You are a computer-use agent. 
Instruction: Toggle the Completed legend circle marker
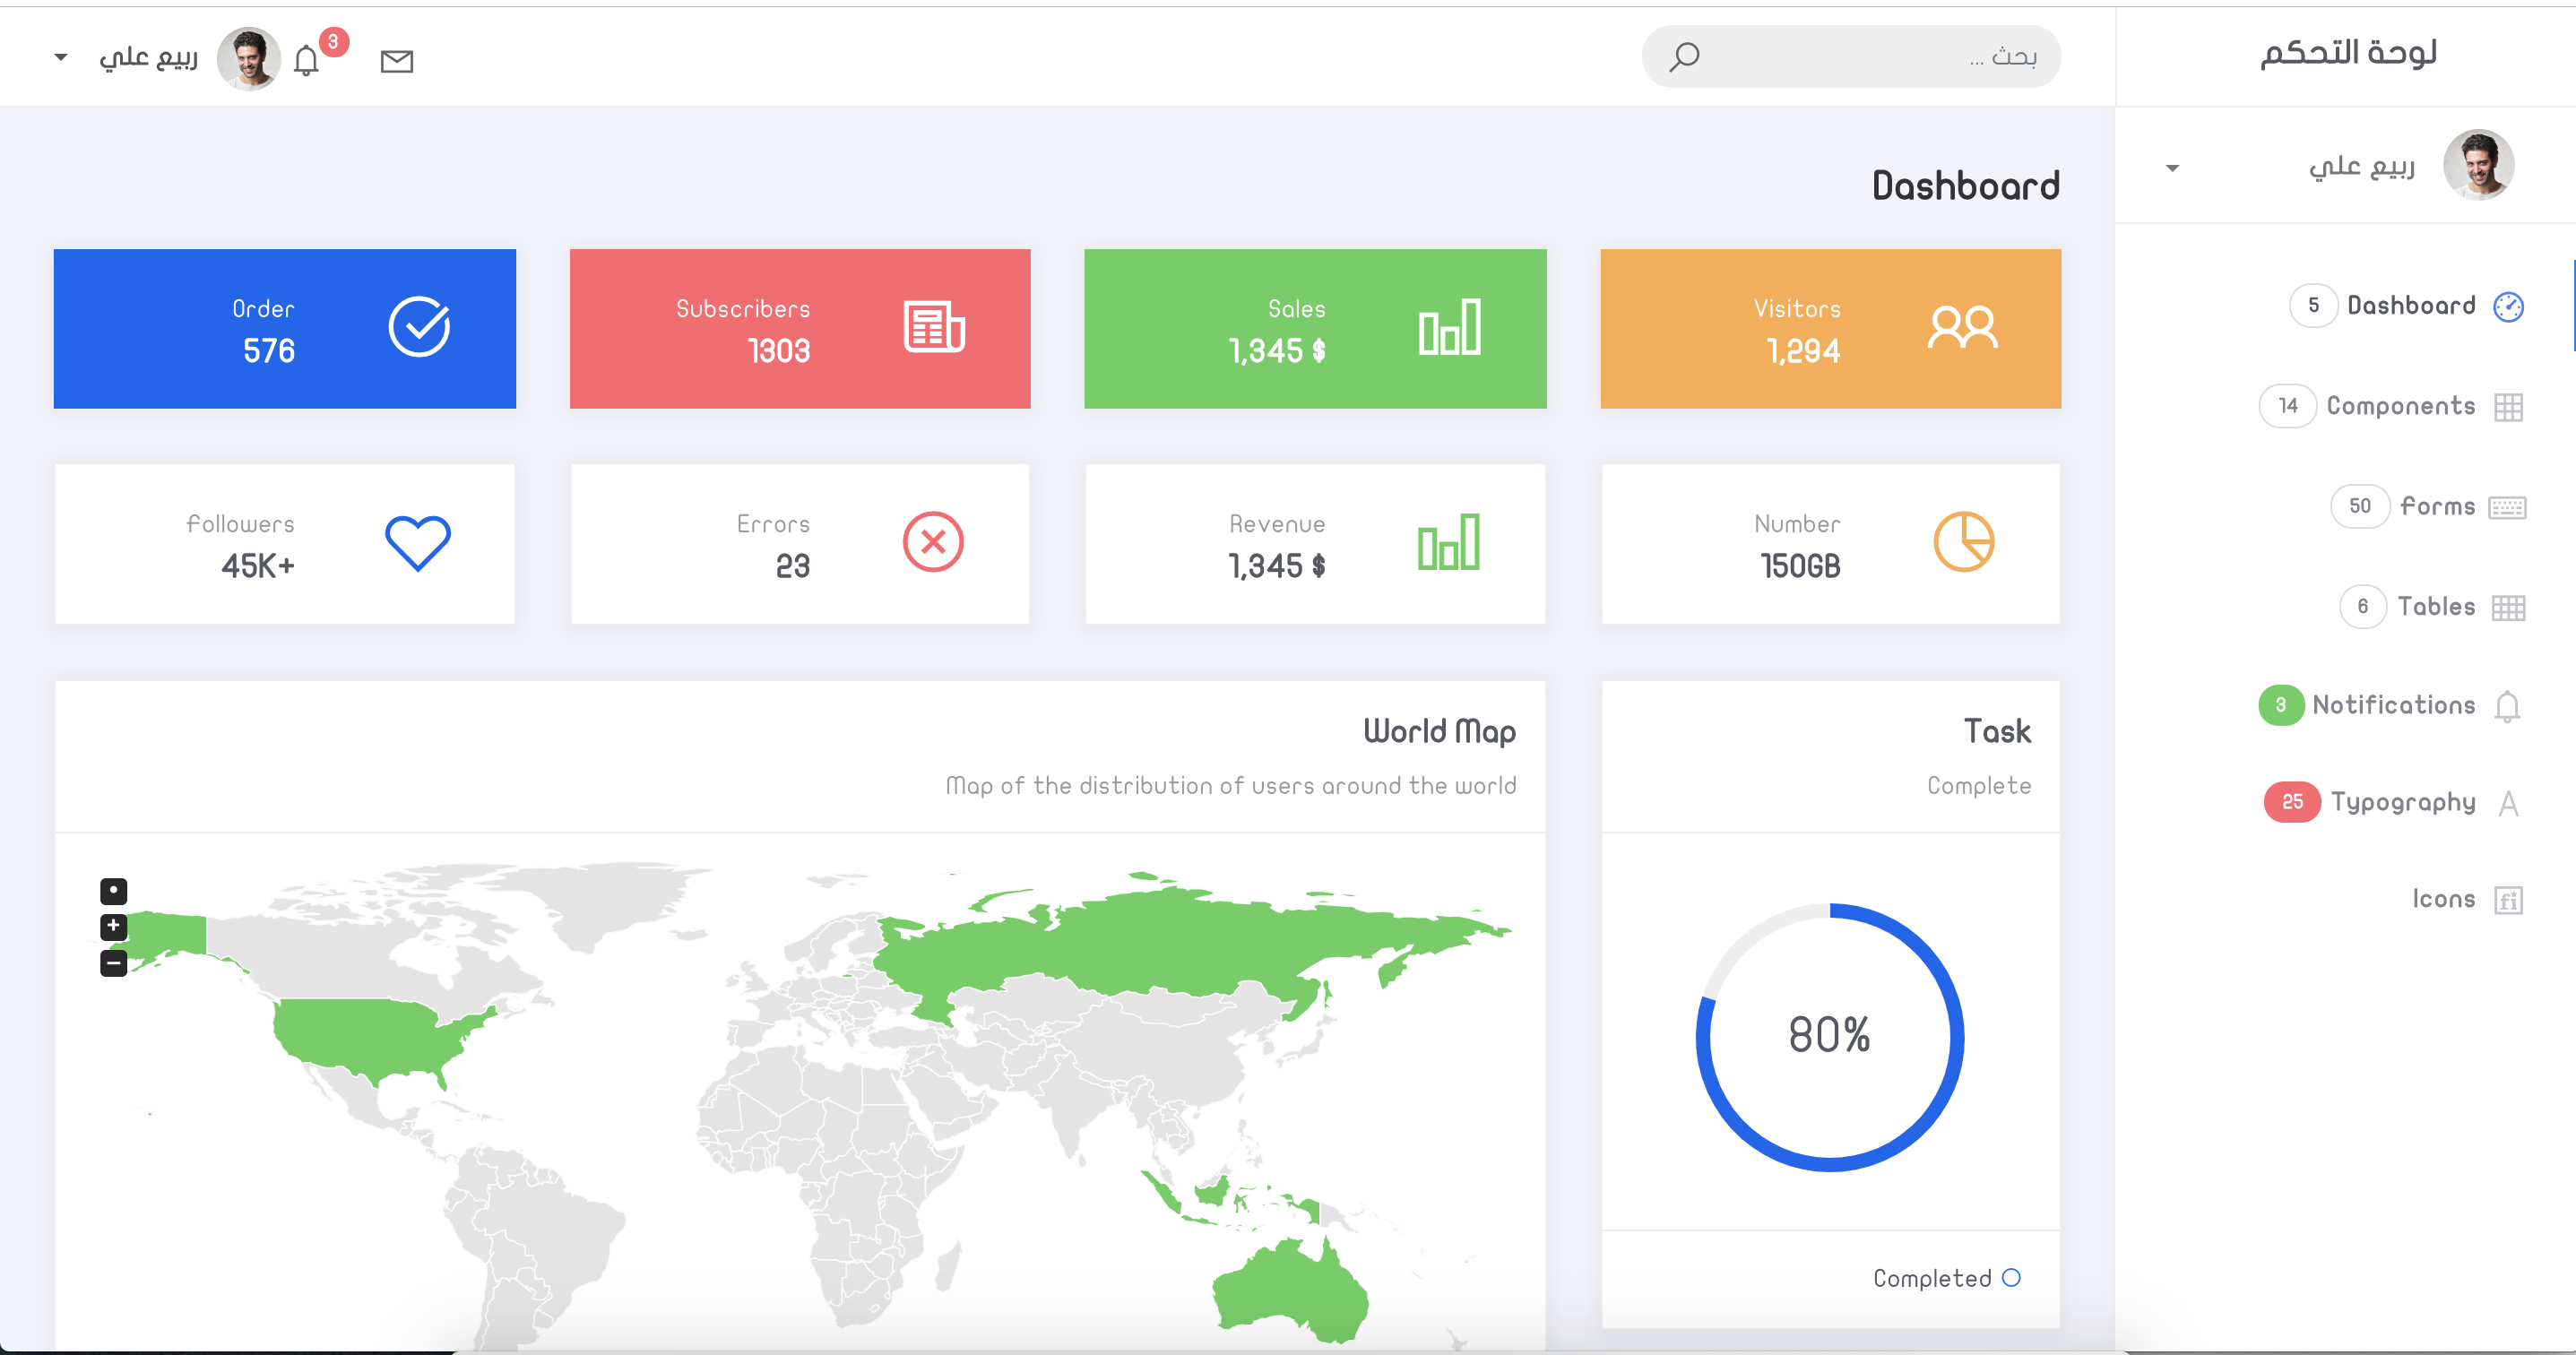click(2011, 1278)
